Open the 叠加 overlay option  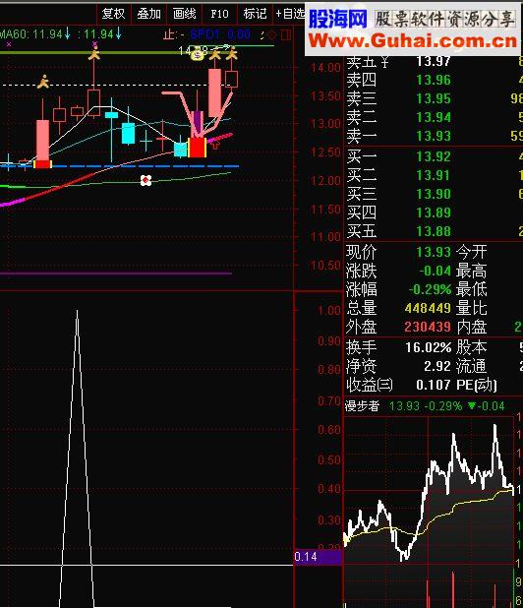coord(148,14)
